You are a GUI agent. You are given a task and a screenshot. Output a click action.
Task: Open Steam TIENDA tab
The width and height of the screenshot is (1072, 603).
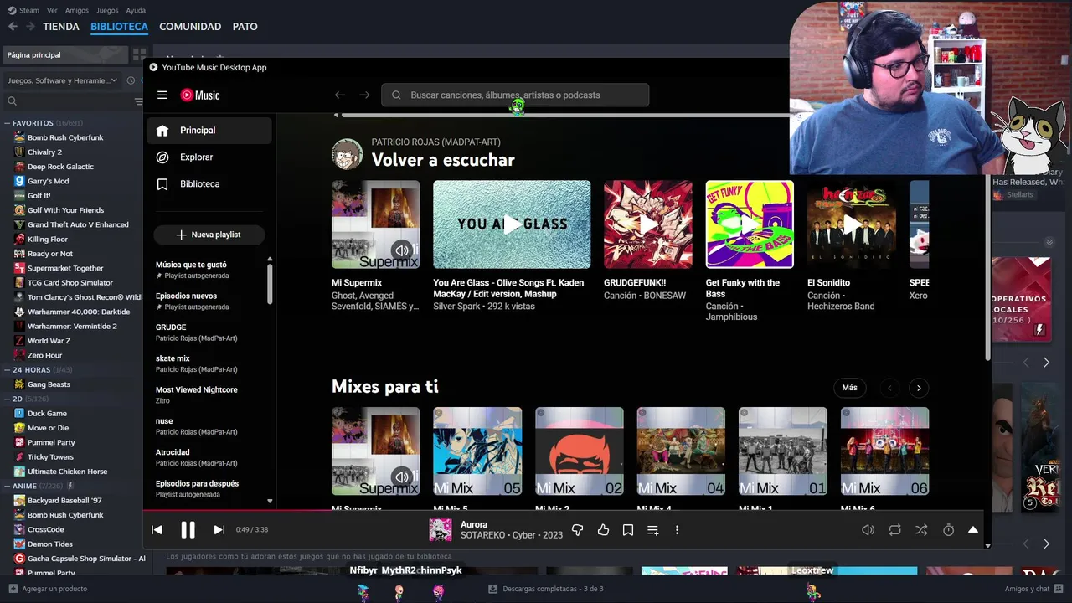(61, 27)
